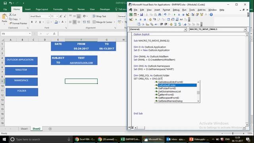Click Increase Font Size icon in Excel ribbon
254x143 pixels.
tap(61, 16)
